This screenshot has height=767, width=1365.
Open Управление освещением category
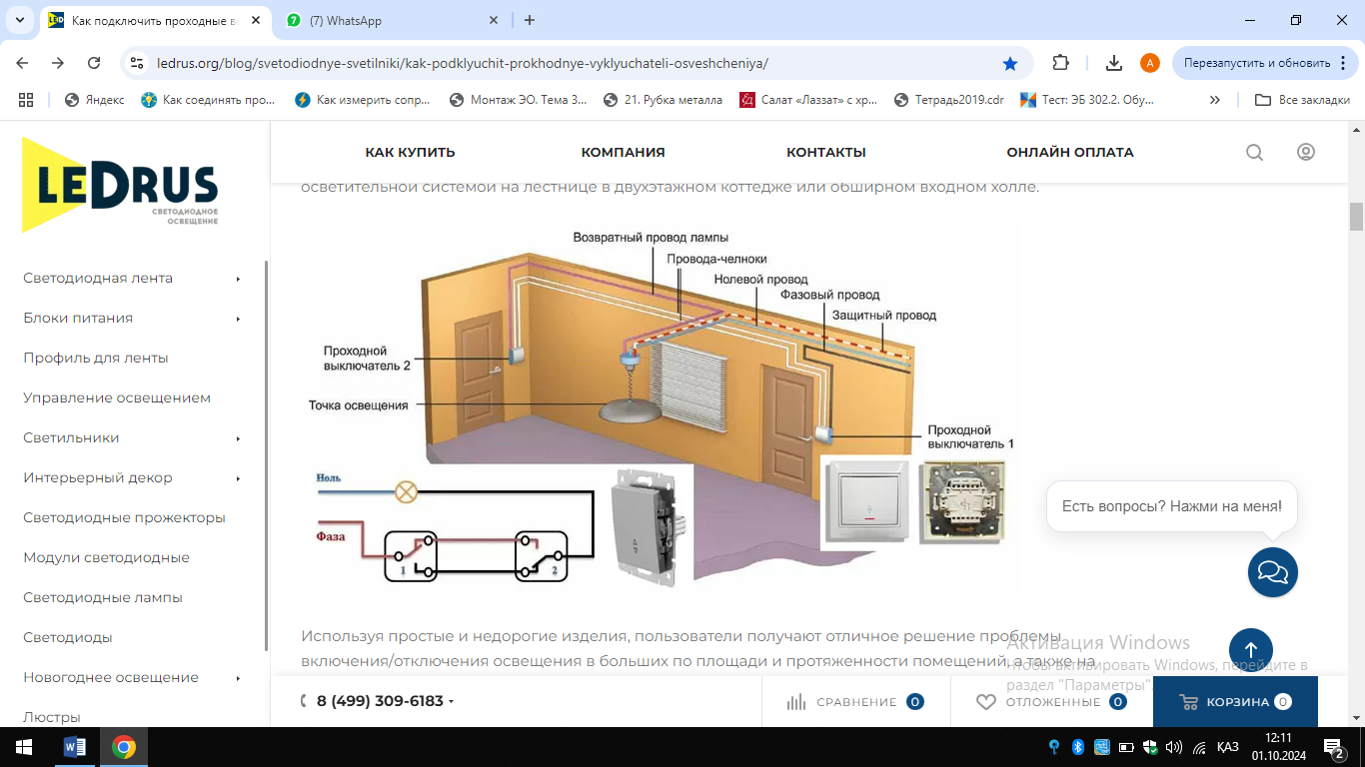click(x=117, y=397)
